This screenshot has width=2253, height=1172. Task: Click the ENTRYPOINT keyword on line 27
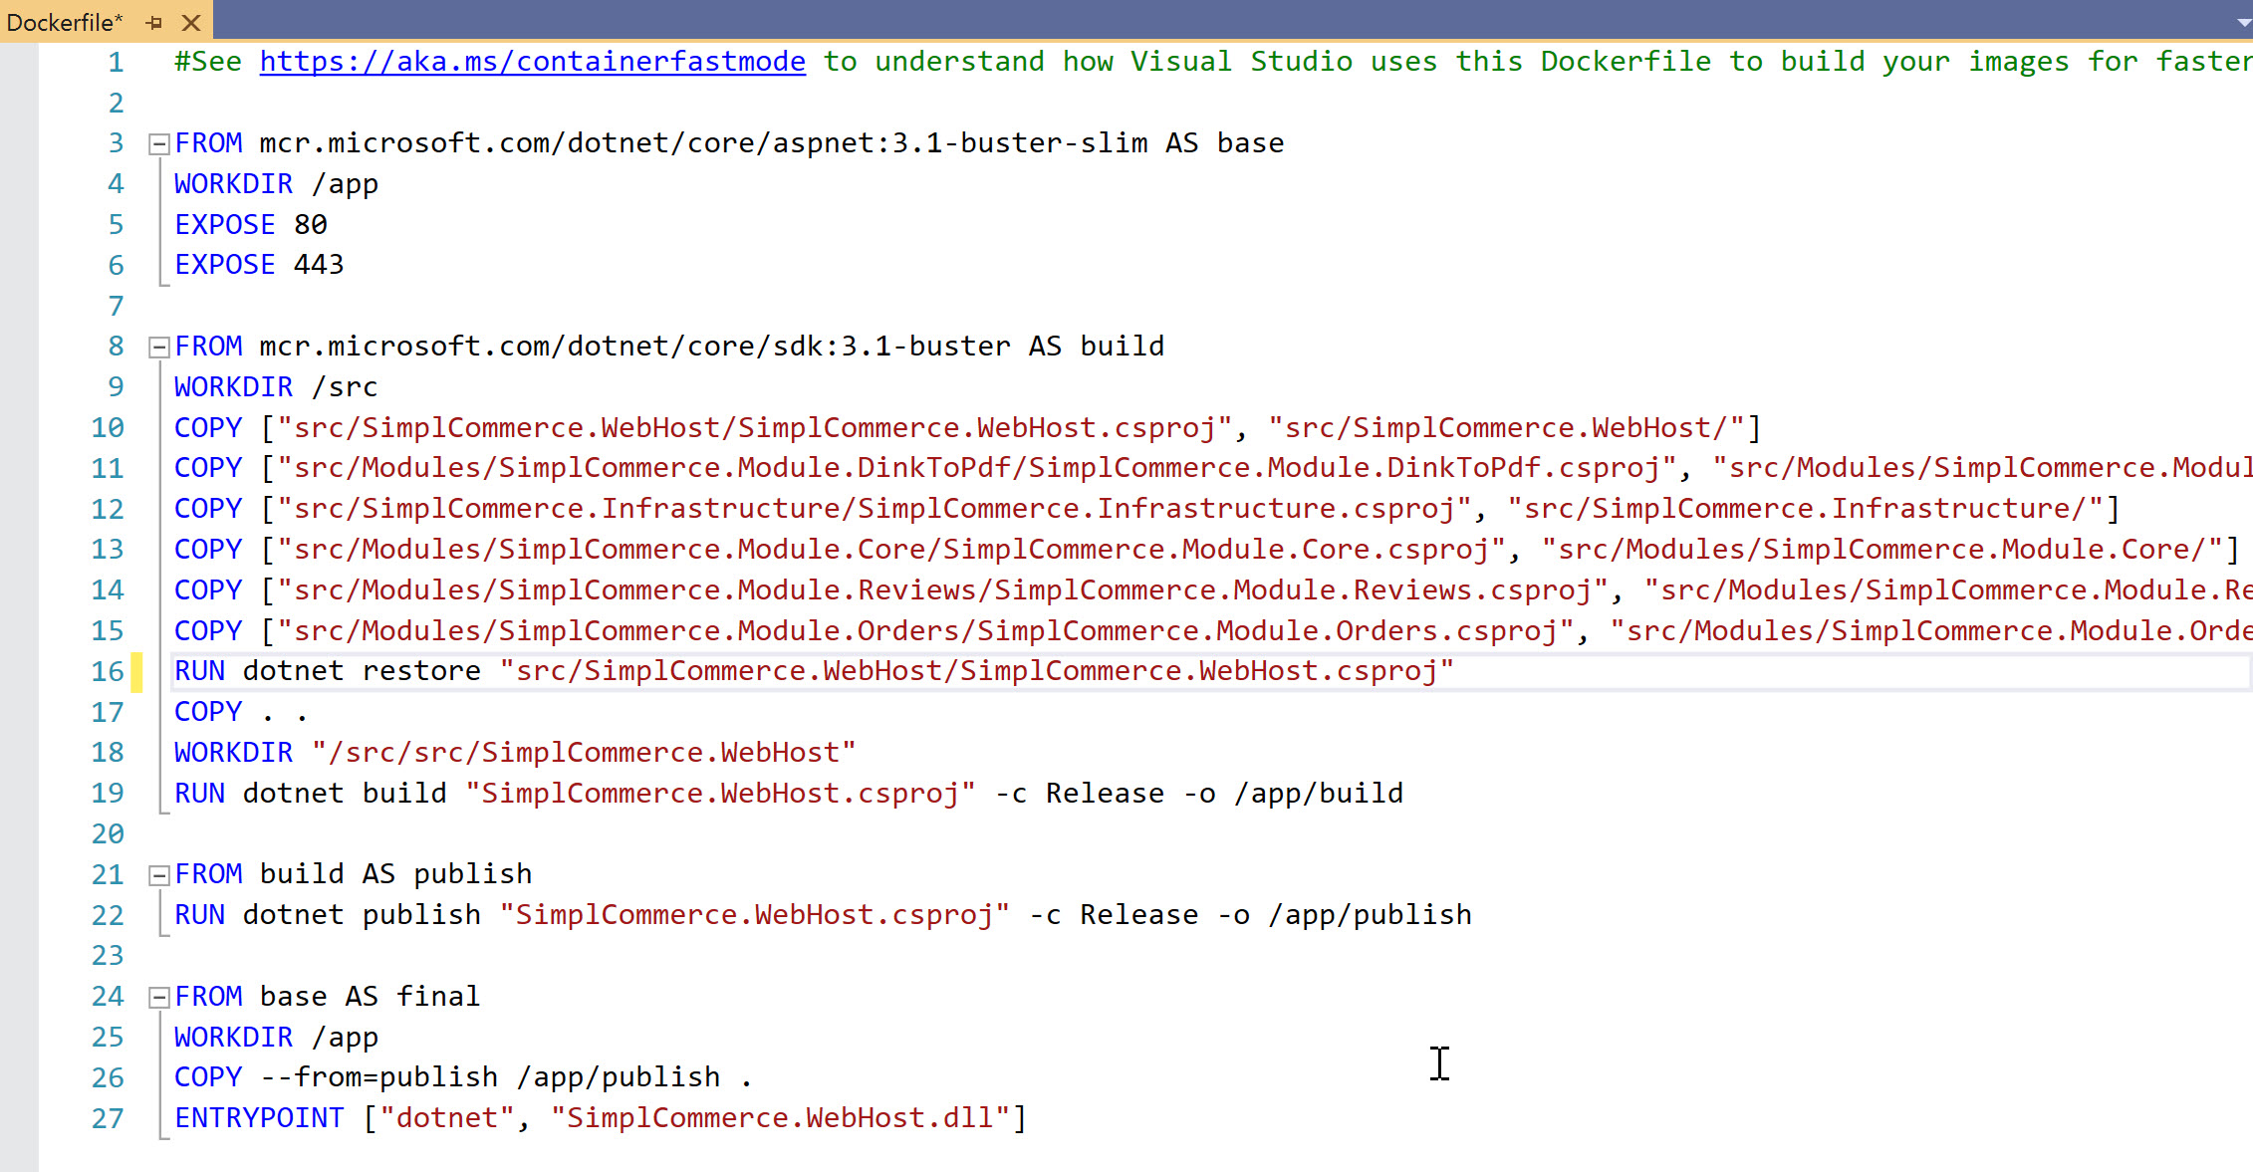[259, 1118]
